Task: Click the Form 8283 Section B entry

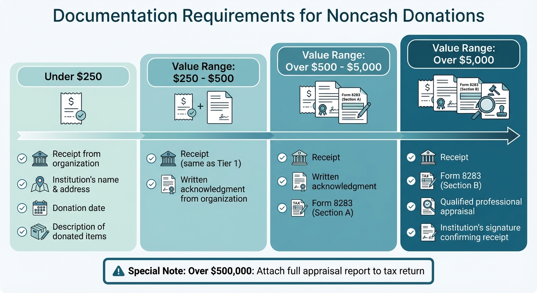Action: (x=458, y=181)
